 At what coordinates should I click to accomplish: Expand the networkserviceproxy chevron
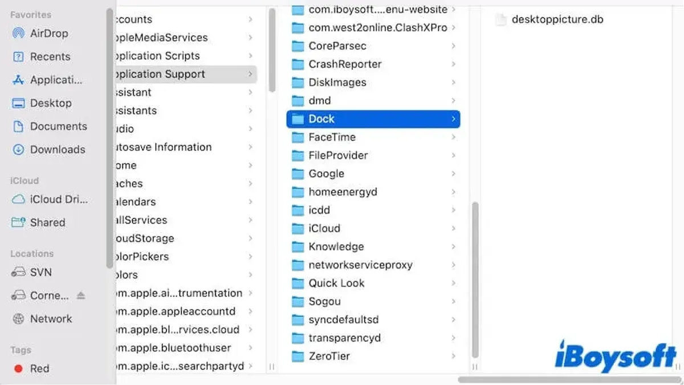(x=453, y=265)
